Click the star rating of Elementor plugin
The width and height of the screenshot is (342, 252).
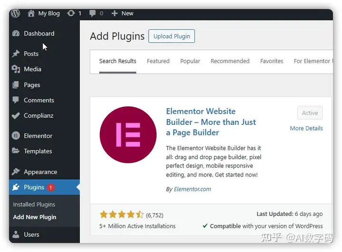click(x=122, y=215)
